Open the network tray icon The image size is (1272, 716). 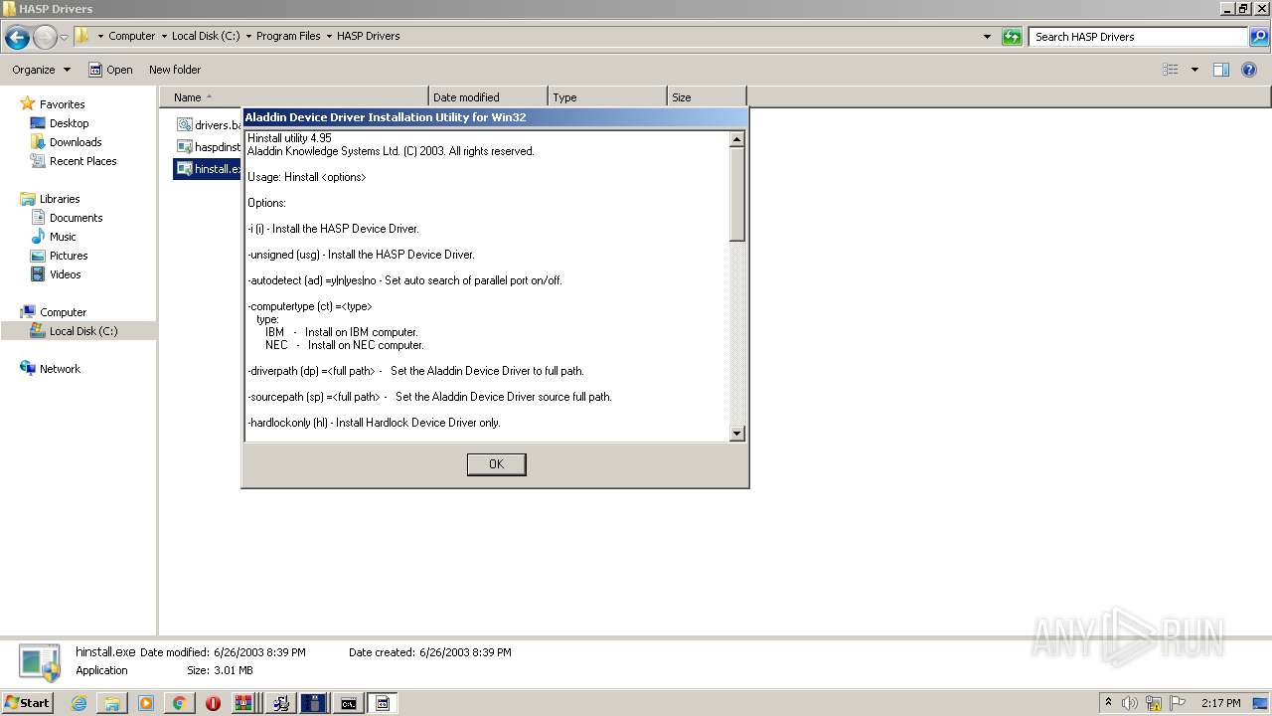point(1154,703)
